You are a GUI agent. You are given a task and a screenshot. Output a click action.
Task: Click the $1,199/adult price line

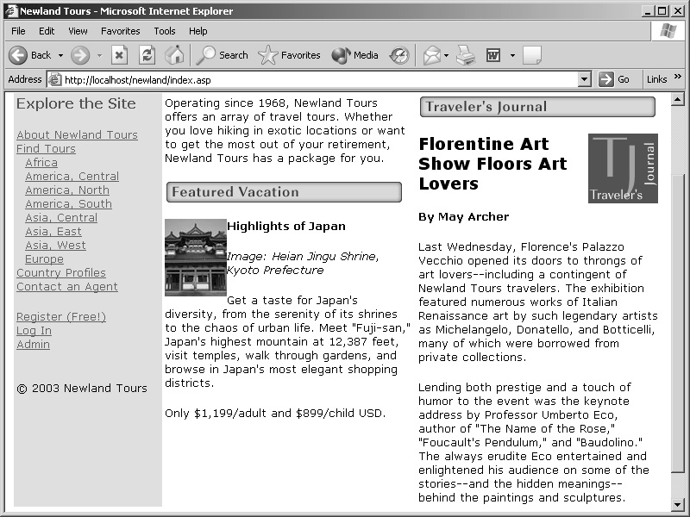(275, 414)
